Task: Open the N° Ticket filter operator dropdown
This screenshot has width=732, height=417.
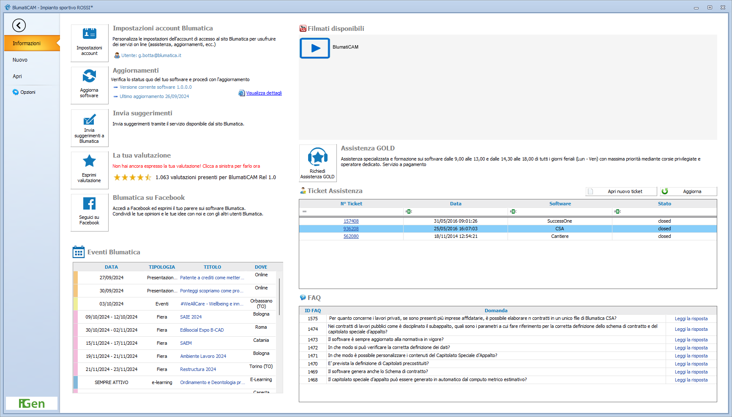Action: point(304,211)
